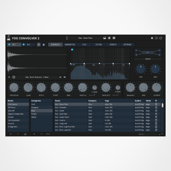The image size is (171, 171).
Task: Click the IR file icon for Alex - Gated
Action: [156, 111]
